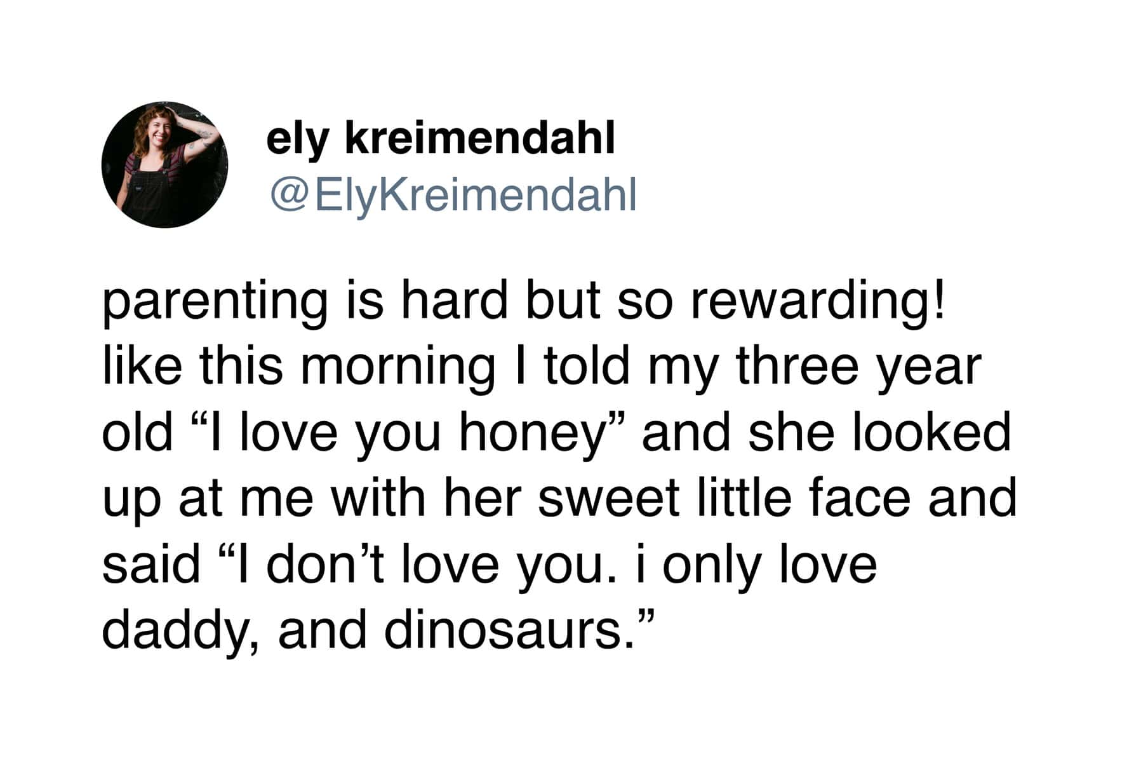1141x763 pixels.
Task: Click the words "she looked" in the tweet
Action: click(x=879, y=433)
